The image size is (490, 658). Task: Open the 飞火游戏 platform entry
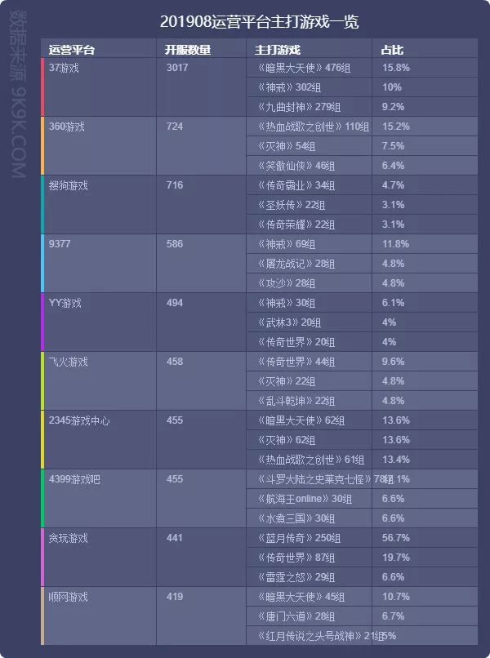(69, 362)
